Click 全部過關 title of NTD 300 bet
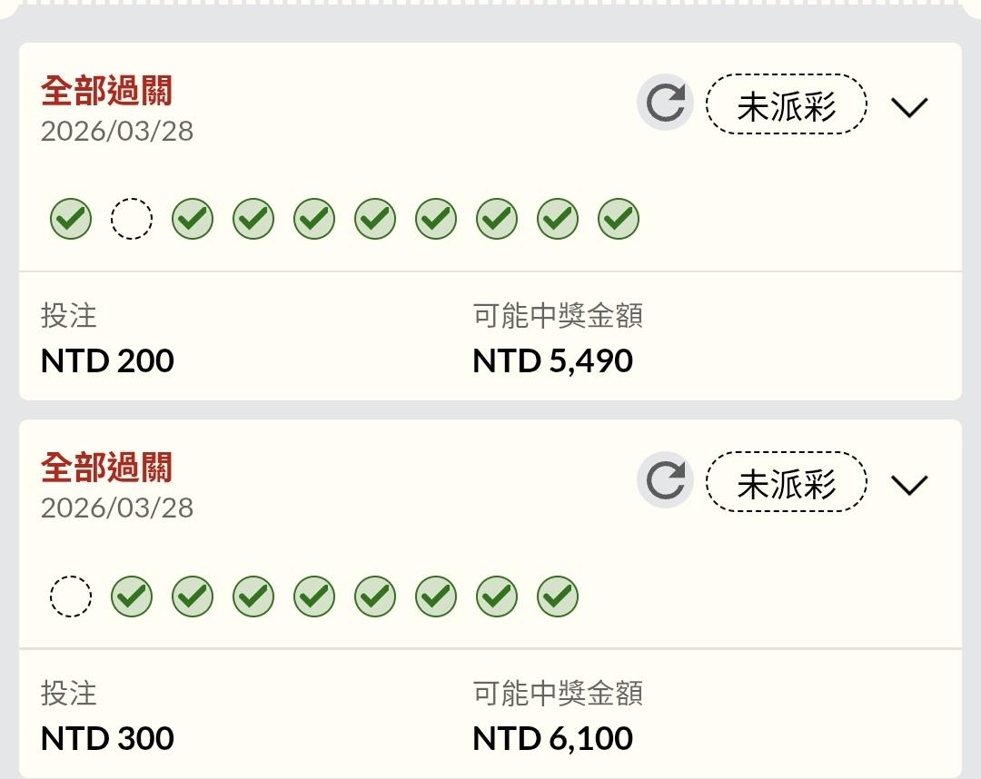The image size is (981, 779). click(x=106, y=468)
